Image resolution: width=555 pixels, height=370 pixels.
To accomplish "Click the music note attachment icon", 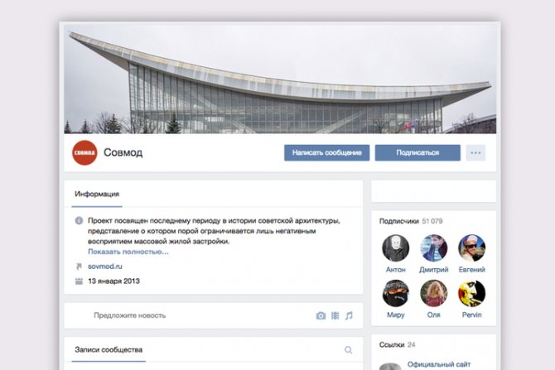I will coord(349,315).
